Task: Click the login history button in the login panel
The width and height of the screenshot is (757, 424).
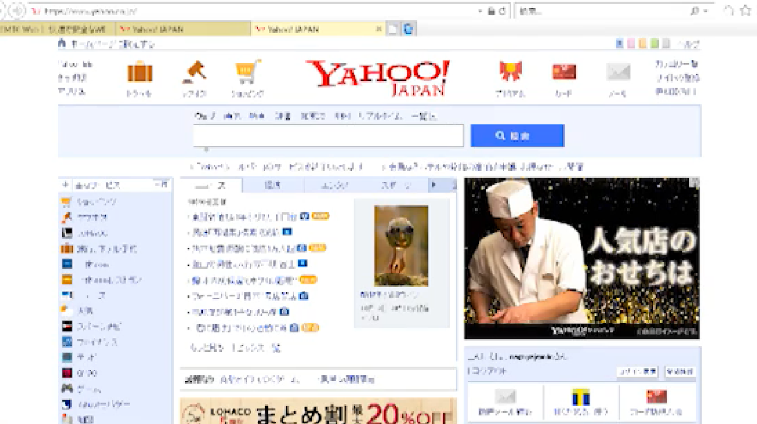Action: point(637,371)
